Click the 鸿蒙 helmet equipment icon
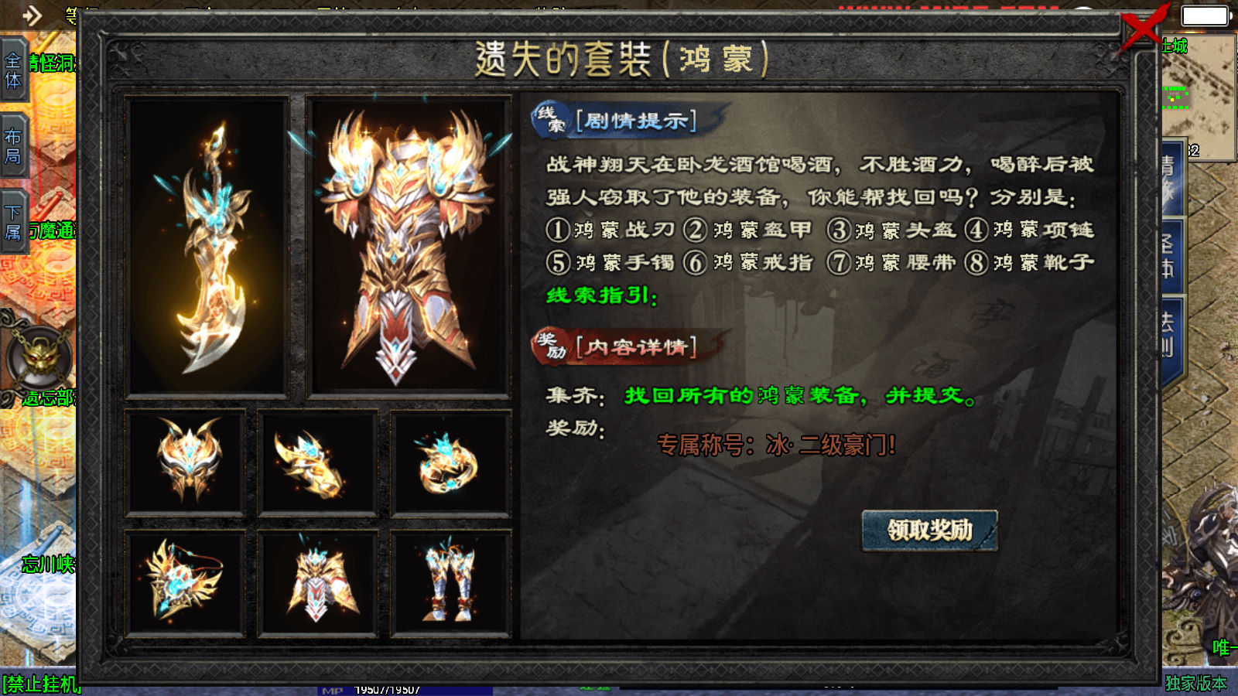1238x696 pixels. pyautogui.click(x=186, y=462)
